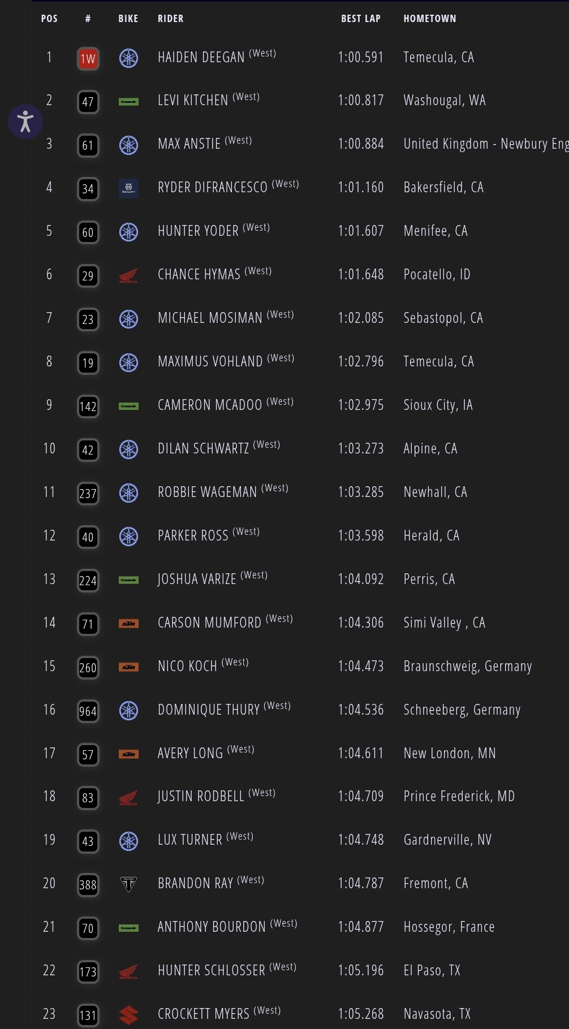The width and height of the screenshot is (569, 1029).
Task: Click the number 964 plate badge
Action: [x=88, y=711]
